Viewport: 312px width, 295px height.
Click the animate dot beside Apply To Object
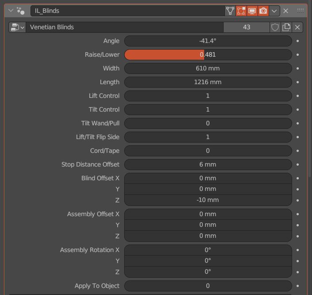point(297,286)
